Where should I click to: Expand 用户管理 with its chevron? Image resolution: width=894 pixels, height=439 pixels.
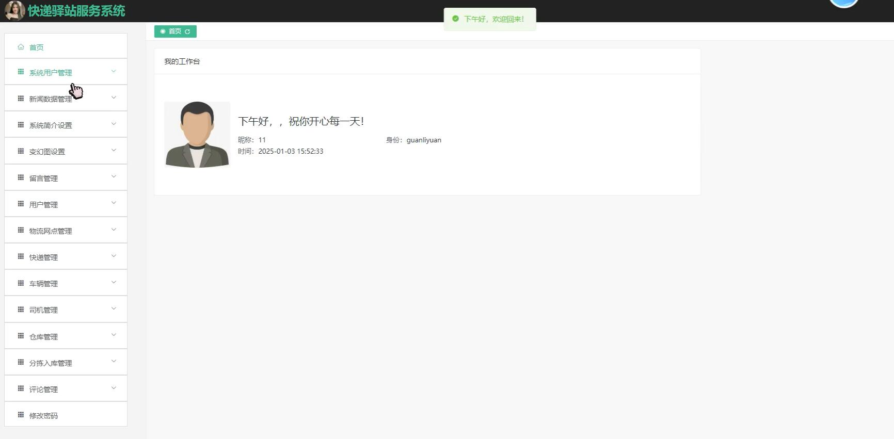point(114,203)
